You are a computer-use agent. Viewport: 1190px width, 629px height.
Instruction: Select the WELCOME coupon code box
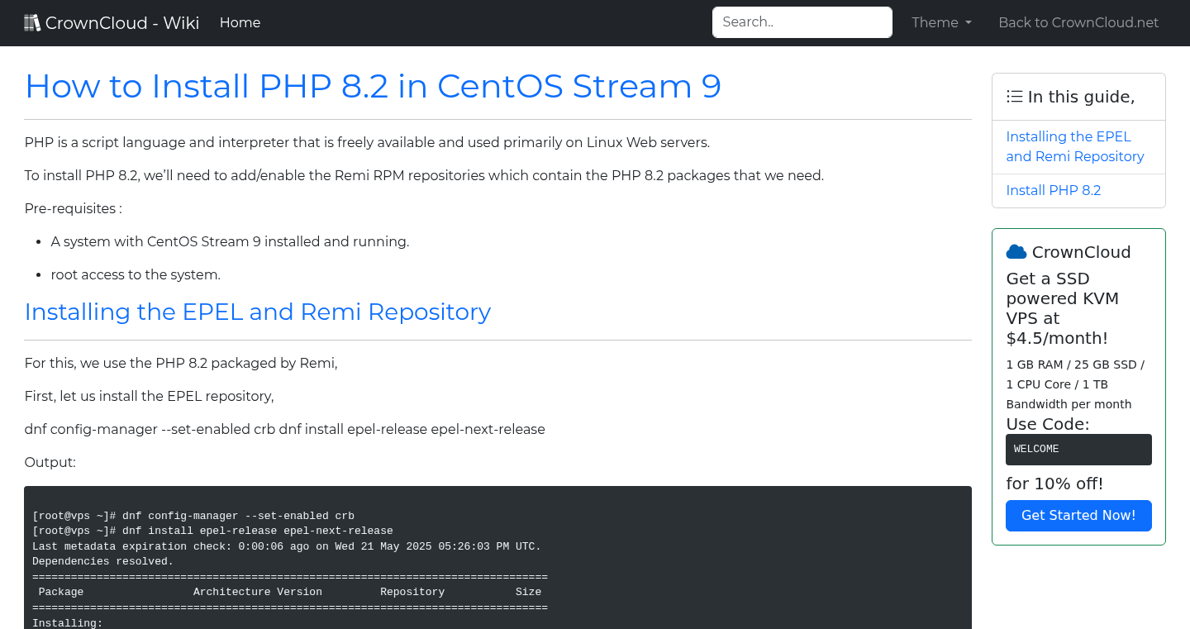coord(1078,450)
